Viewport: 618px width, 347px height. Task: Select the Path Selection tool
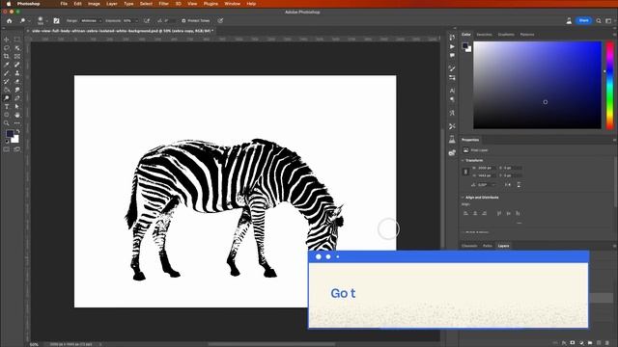pyautogui.click(x=17, y=107)
